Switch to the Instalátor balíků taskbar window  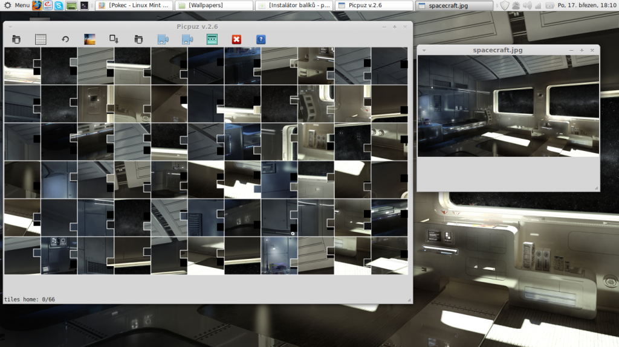(294, 5)
